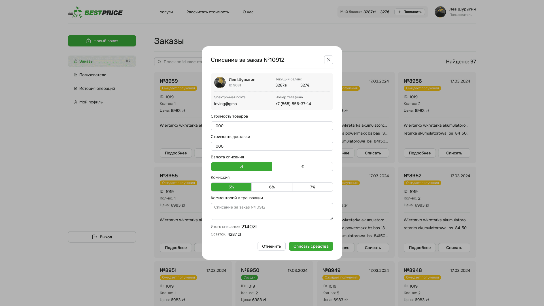This screenshot has height=306, width=544.
Task: Open the Услуги menu item
Action: coord(166,12)
